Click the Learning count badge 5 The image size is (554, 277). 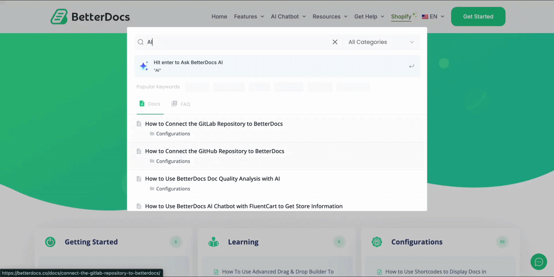[x=339, y=242]
